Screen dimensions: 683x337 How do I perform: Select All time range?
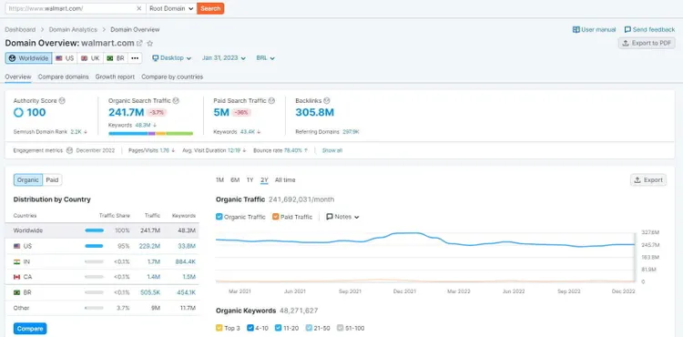pyautogui.click(x=285, y=179)
